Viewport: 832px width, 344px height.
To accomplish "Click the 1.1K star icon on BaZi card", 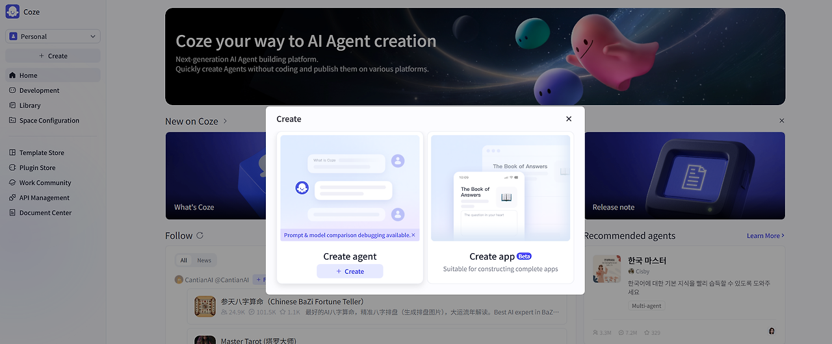I will coord(283,312).
